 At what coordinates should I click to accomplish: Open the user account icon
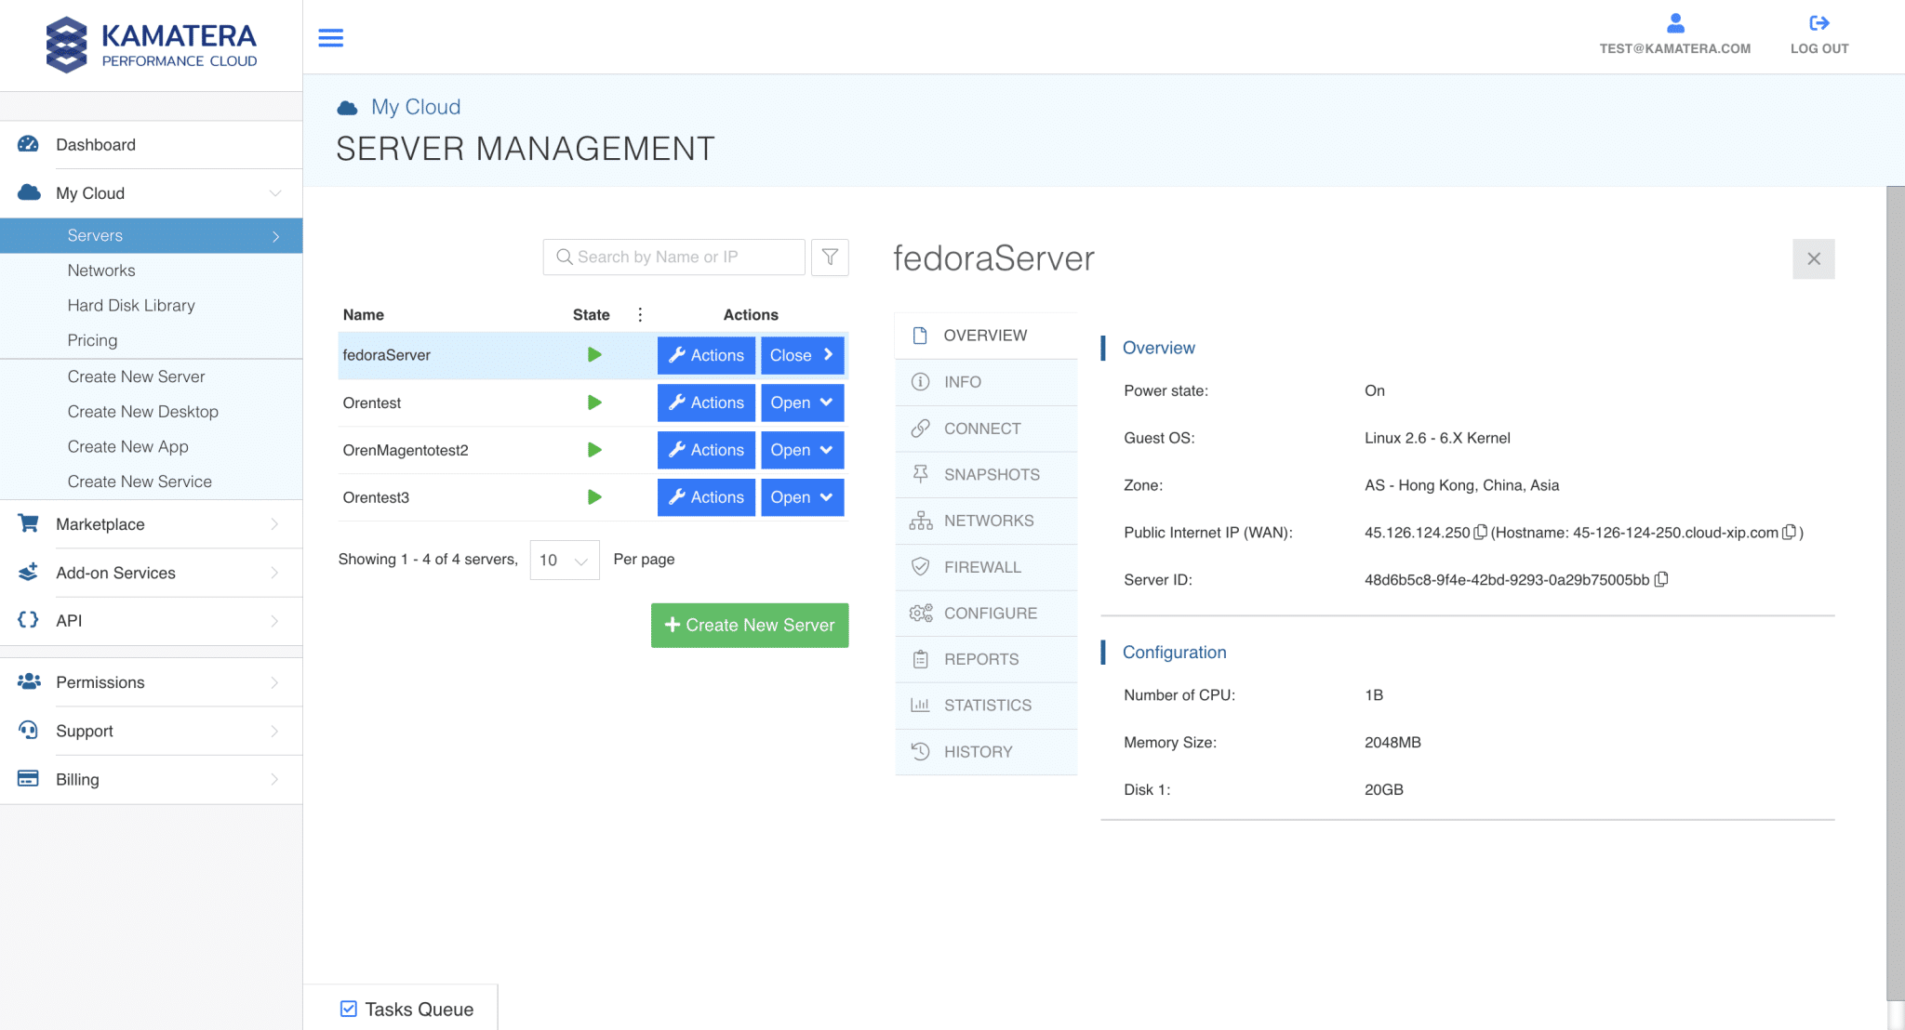(1674, 23)
